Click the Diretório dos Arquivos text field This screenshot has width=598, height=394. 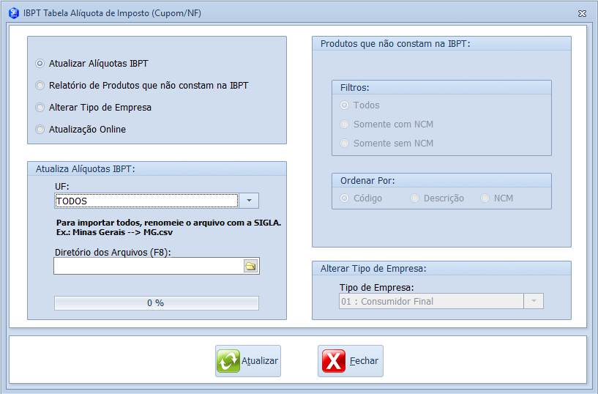[x=148, y=266]
